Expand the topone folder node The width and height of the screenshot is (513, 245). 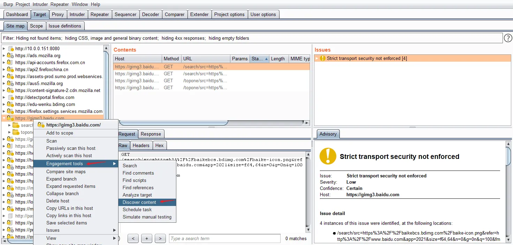click(9, 132)
